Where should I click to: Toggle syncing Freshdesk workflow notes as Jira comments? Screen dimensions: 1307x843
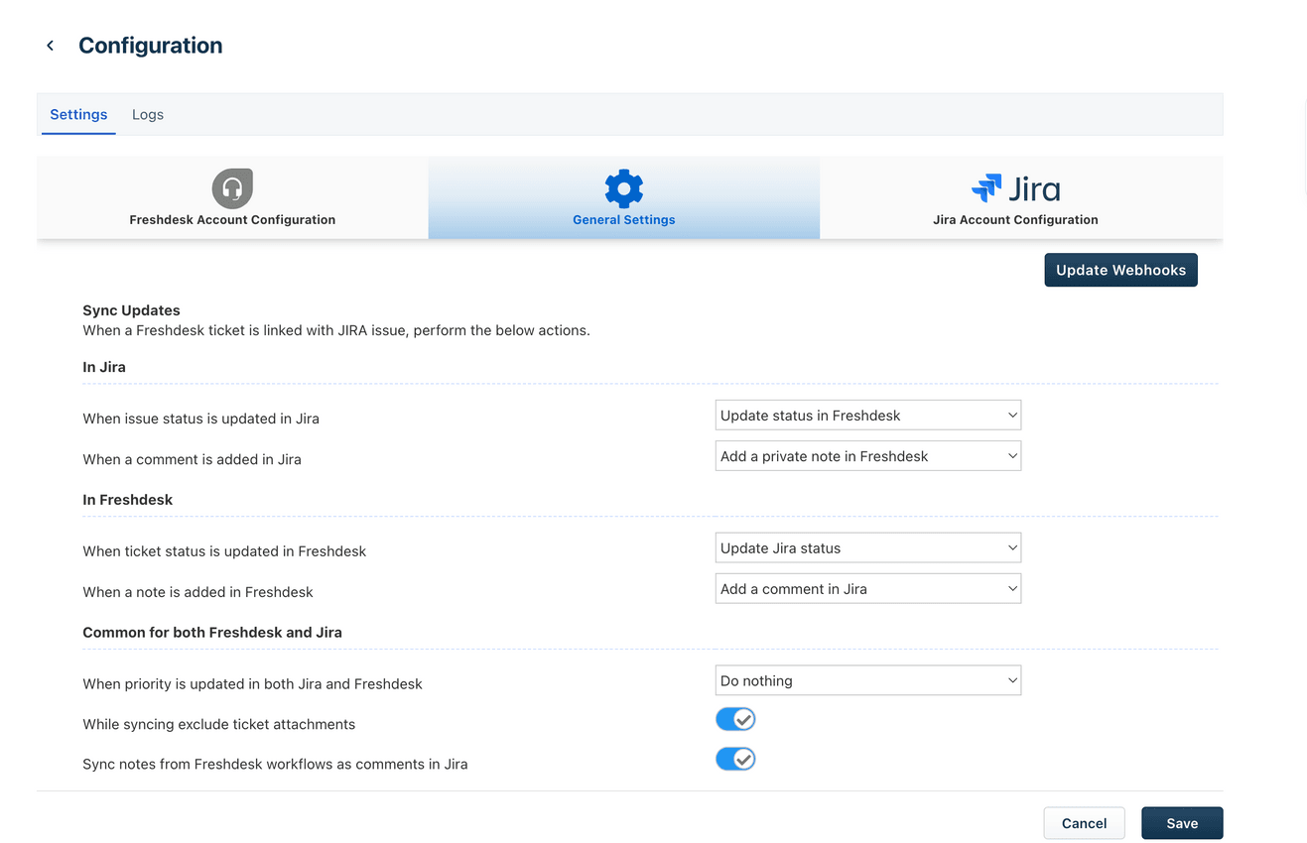(735, 758)
